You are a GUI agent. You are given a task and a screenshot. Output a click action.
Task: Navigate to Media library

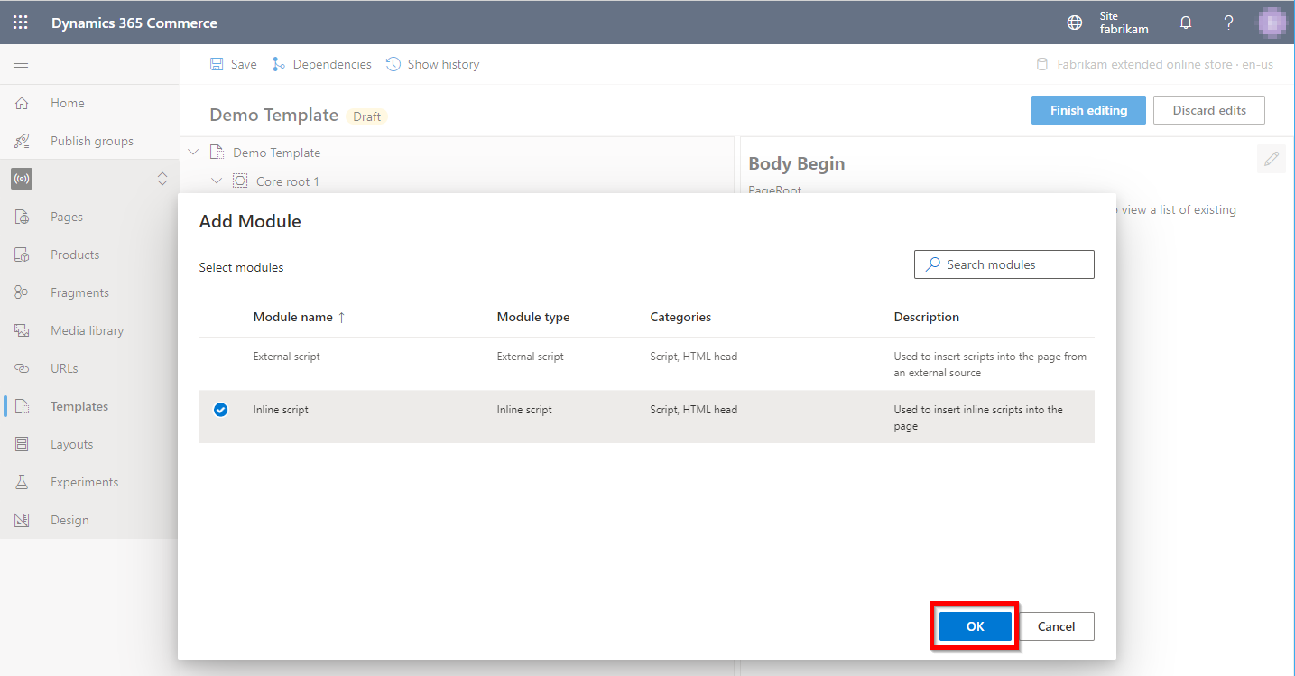coord(87,329)
